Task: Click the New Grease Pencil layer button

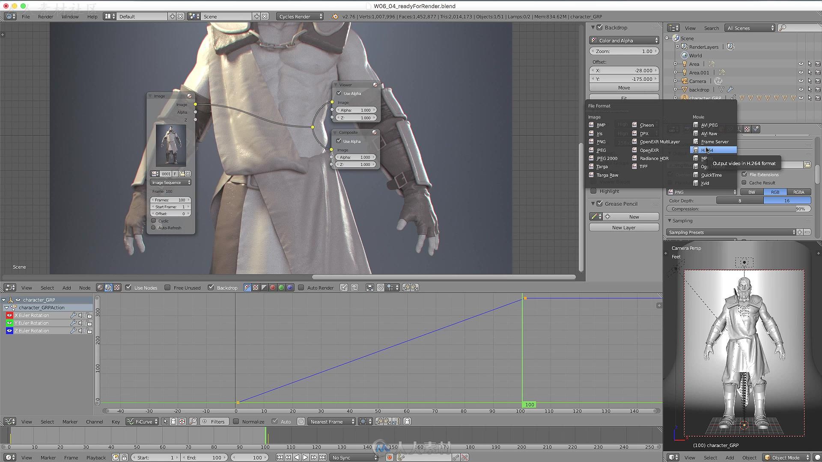Action: 623,227
